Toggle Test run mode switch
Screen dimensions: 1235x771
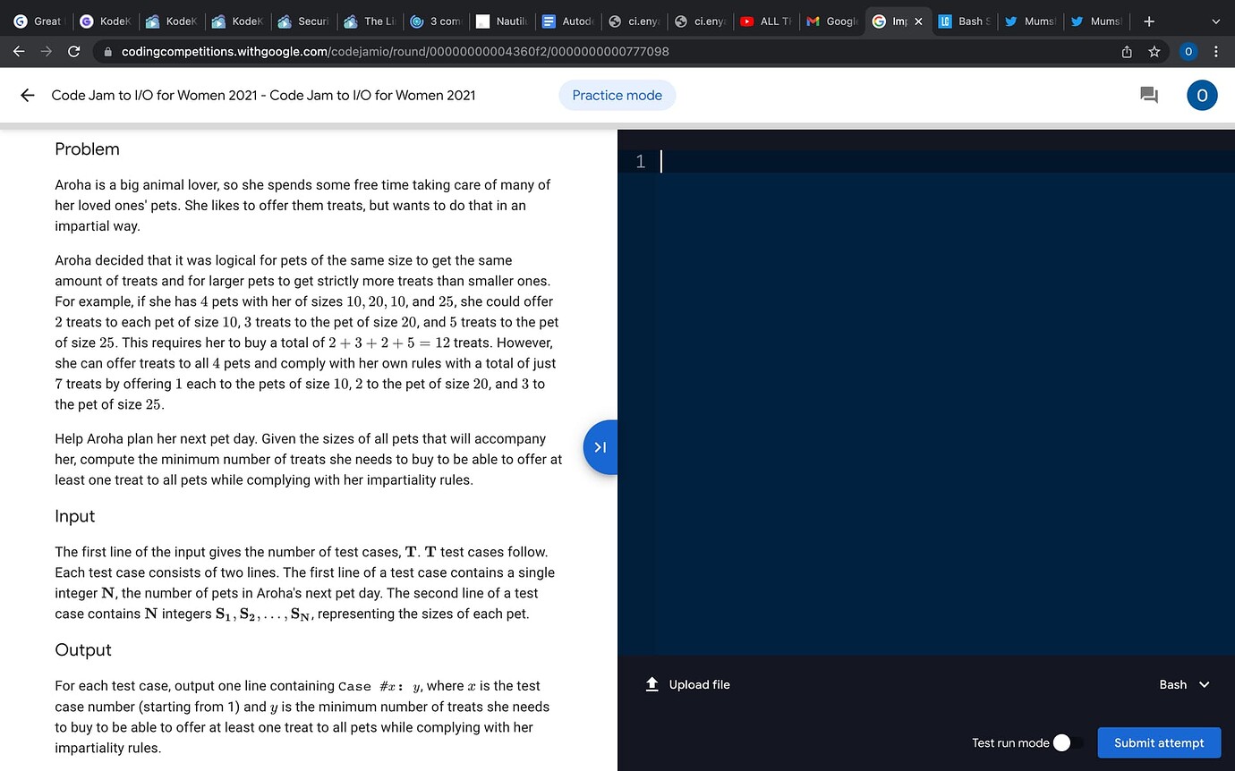pyautogui.click(x=1069, y=742)
